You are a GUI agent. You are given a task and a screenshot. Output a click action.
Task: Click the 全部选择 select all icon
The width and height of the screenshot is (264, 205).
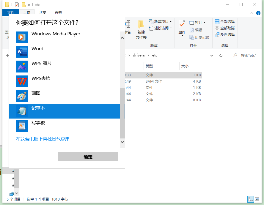click(217, 22)
